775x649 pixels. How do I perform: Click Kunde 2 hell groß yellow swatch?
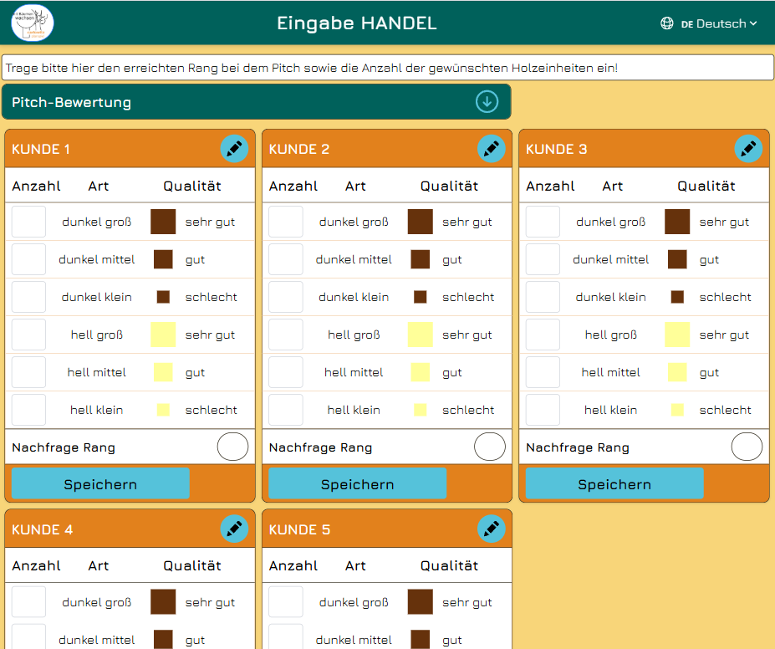click(x=421, y=335)
